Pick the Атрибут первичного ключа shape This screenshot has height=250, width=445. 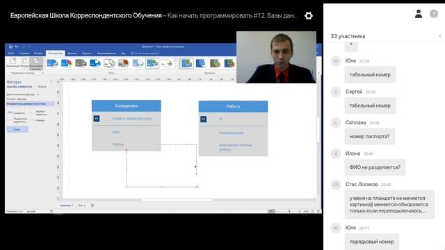[40, 112]
